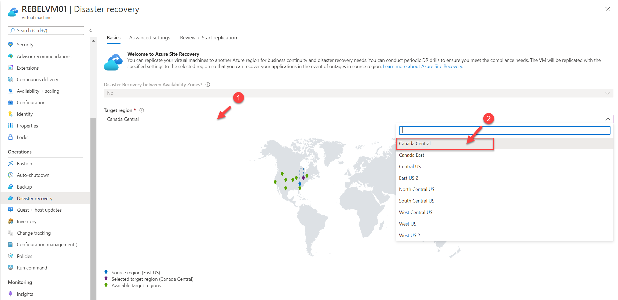
Task: Click the Configuration management icon
Action: pyautogui.click(x=10, y=244)
